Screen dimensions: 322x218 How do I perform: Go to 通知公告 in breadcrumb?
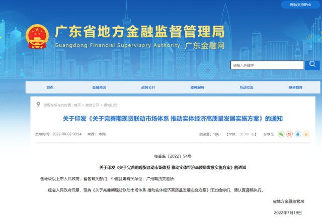pyautogui.click(x=111, y=105)
